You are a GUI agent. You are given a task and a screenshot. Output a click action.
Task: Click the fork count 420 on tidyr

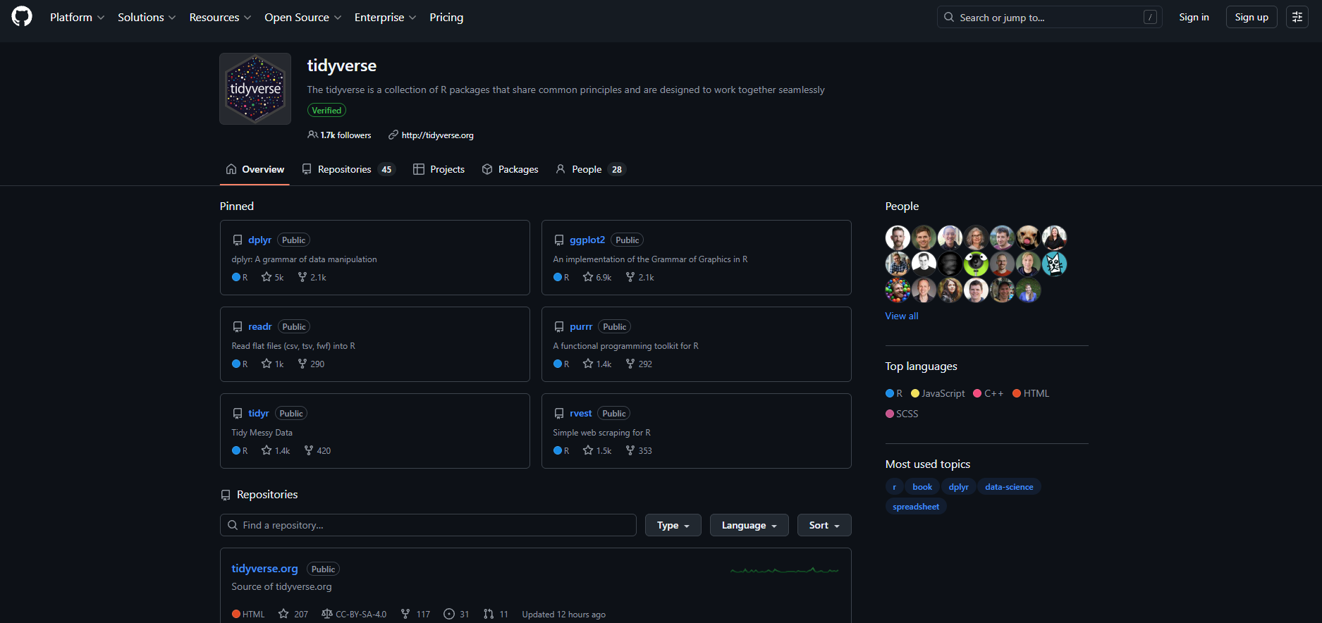[317, 450]
